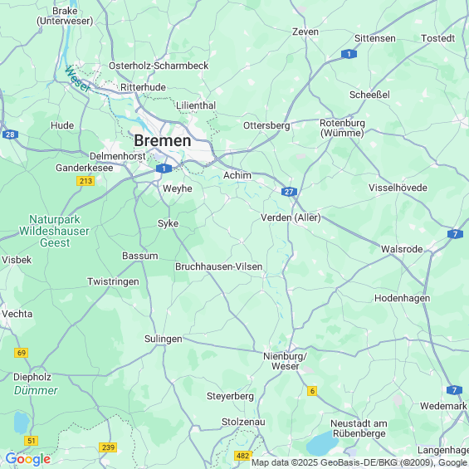Select the Rotenburg (Wümme) label

(x=342, y=128)
